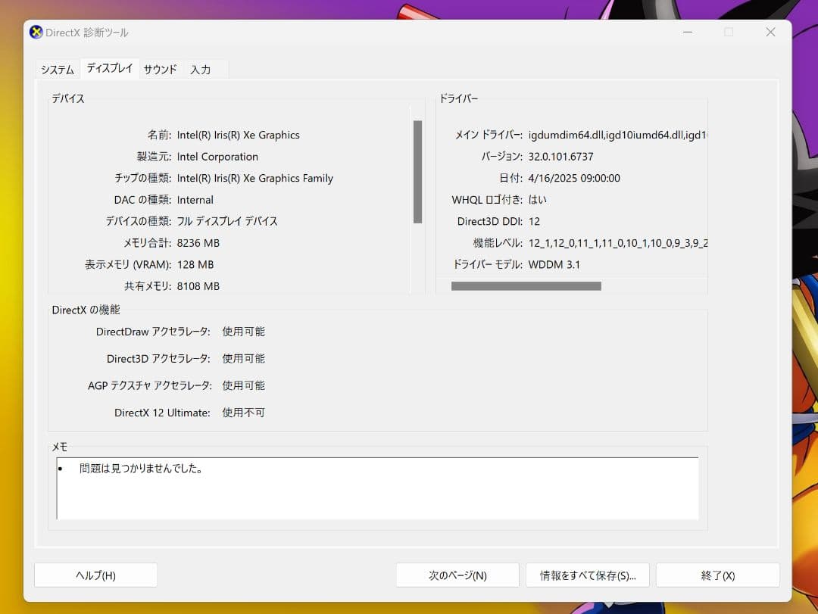Click 使用不可 next to DirectX 12 Ultimate

[243, 413]
